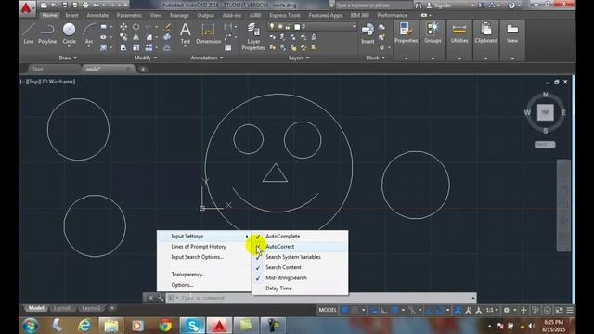Screen dimensions: 594x334
Task: Add a new drawing tab with plus
Action: click(x=143, y=69)
